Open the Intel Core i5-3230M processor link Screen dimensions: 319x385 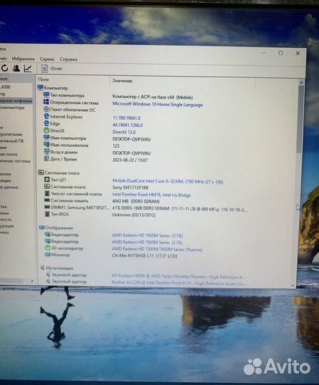tap(167, 182)
